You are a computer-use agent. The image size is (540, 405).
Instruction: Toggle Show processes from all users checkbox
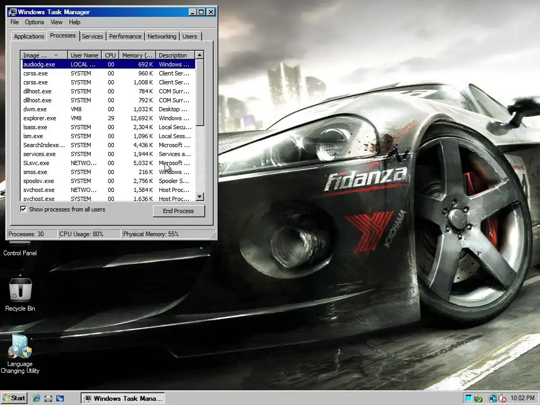pyautogui.click(x=23, y=209)
